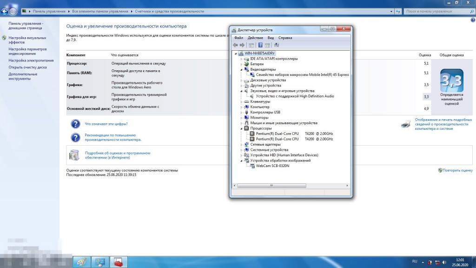Expand the Контроллеры USB category
Screen dimensions: 476x268
pos(241,113)
